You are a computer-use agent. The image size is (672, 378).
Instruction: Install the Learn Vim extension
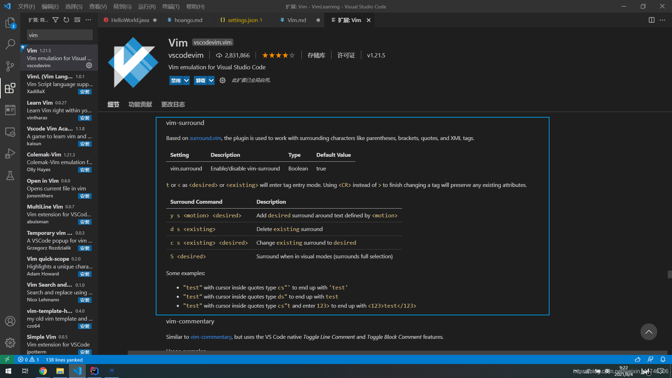tap(85, 118)
